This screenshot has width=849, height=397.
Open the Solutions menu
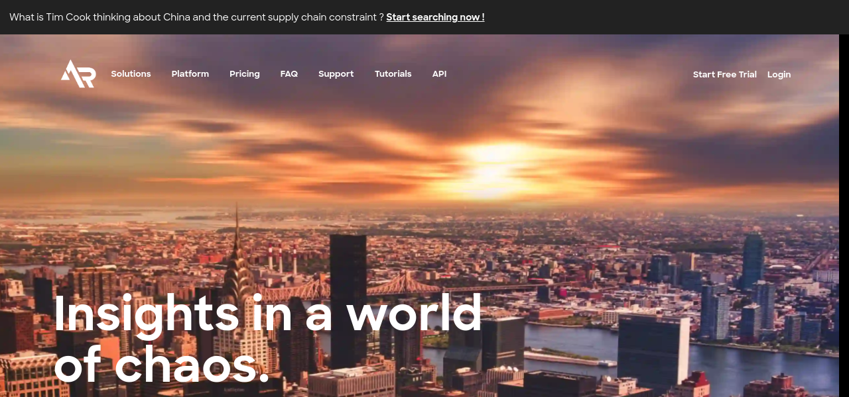[x=131, y=74]
